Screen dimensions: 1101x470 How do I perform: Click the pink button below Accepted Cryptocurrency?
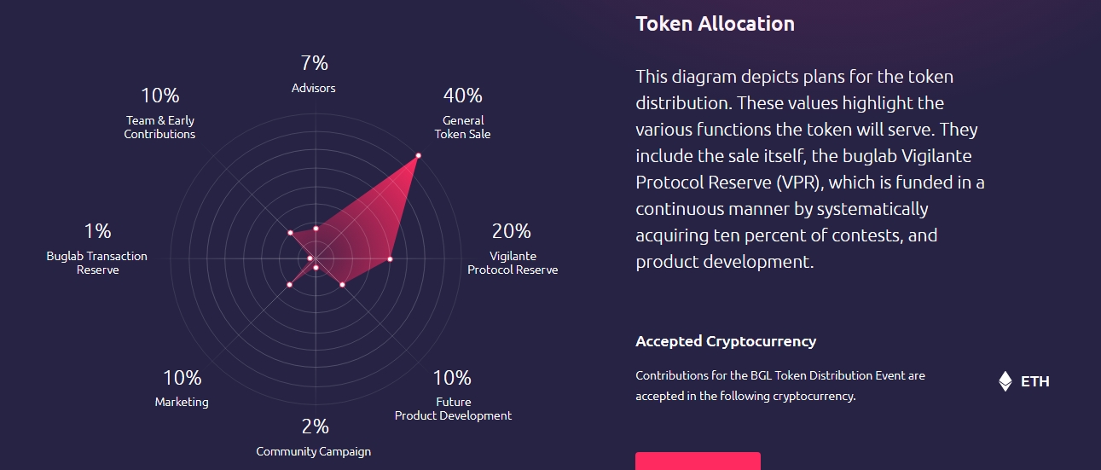coord(698,461)
